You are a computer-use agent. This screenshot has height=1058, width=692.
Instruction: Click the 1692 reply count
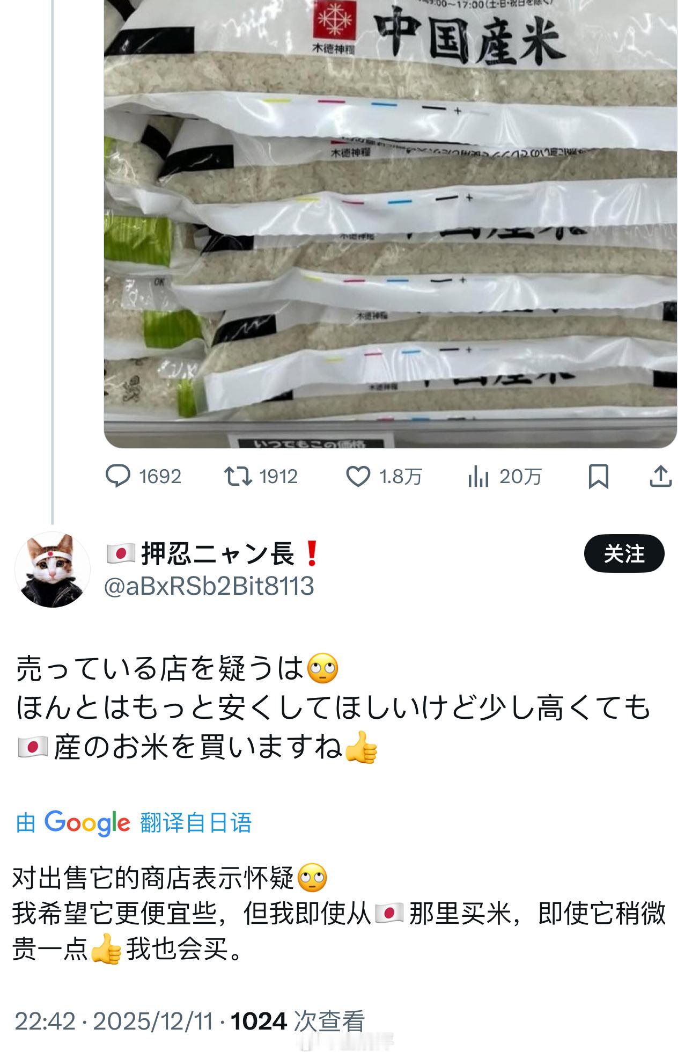[160, 476]
